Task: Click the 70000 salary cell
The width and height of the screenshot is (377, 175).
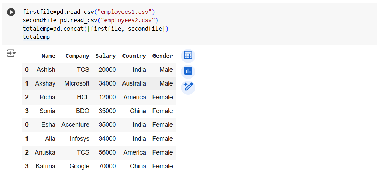Action: (x=107, y=166)
